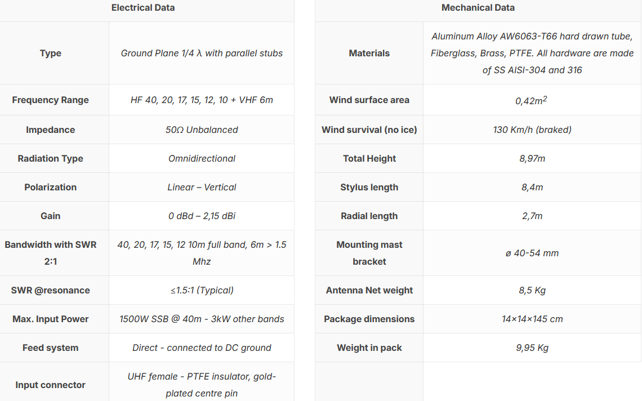Click the '130 Km/h (braked)' wind survival value
This screenshot has width=642, height=401.
pyautogui.click(x=532, y=130)
